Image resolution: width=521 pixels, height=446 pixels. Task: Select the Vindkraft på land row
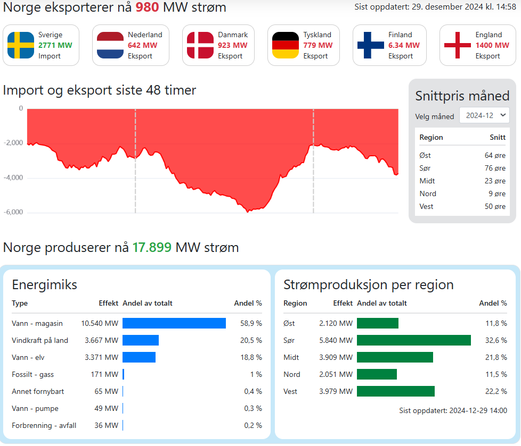[137, 340]
